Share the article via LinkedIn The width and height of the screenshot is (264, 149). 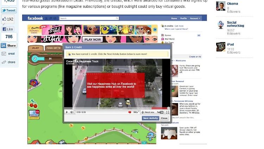(x=9, y=46)
